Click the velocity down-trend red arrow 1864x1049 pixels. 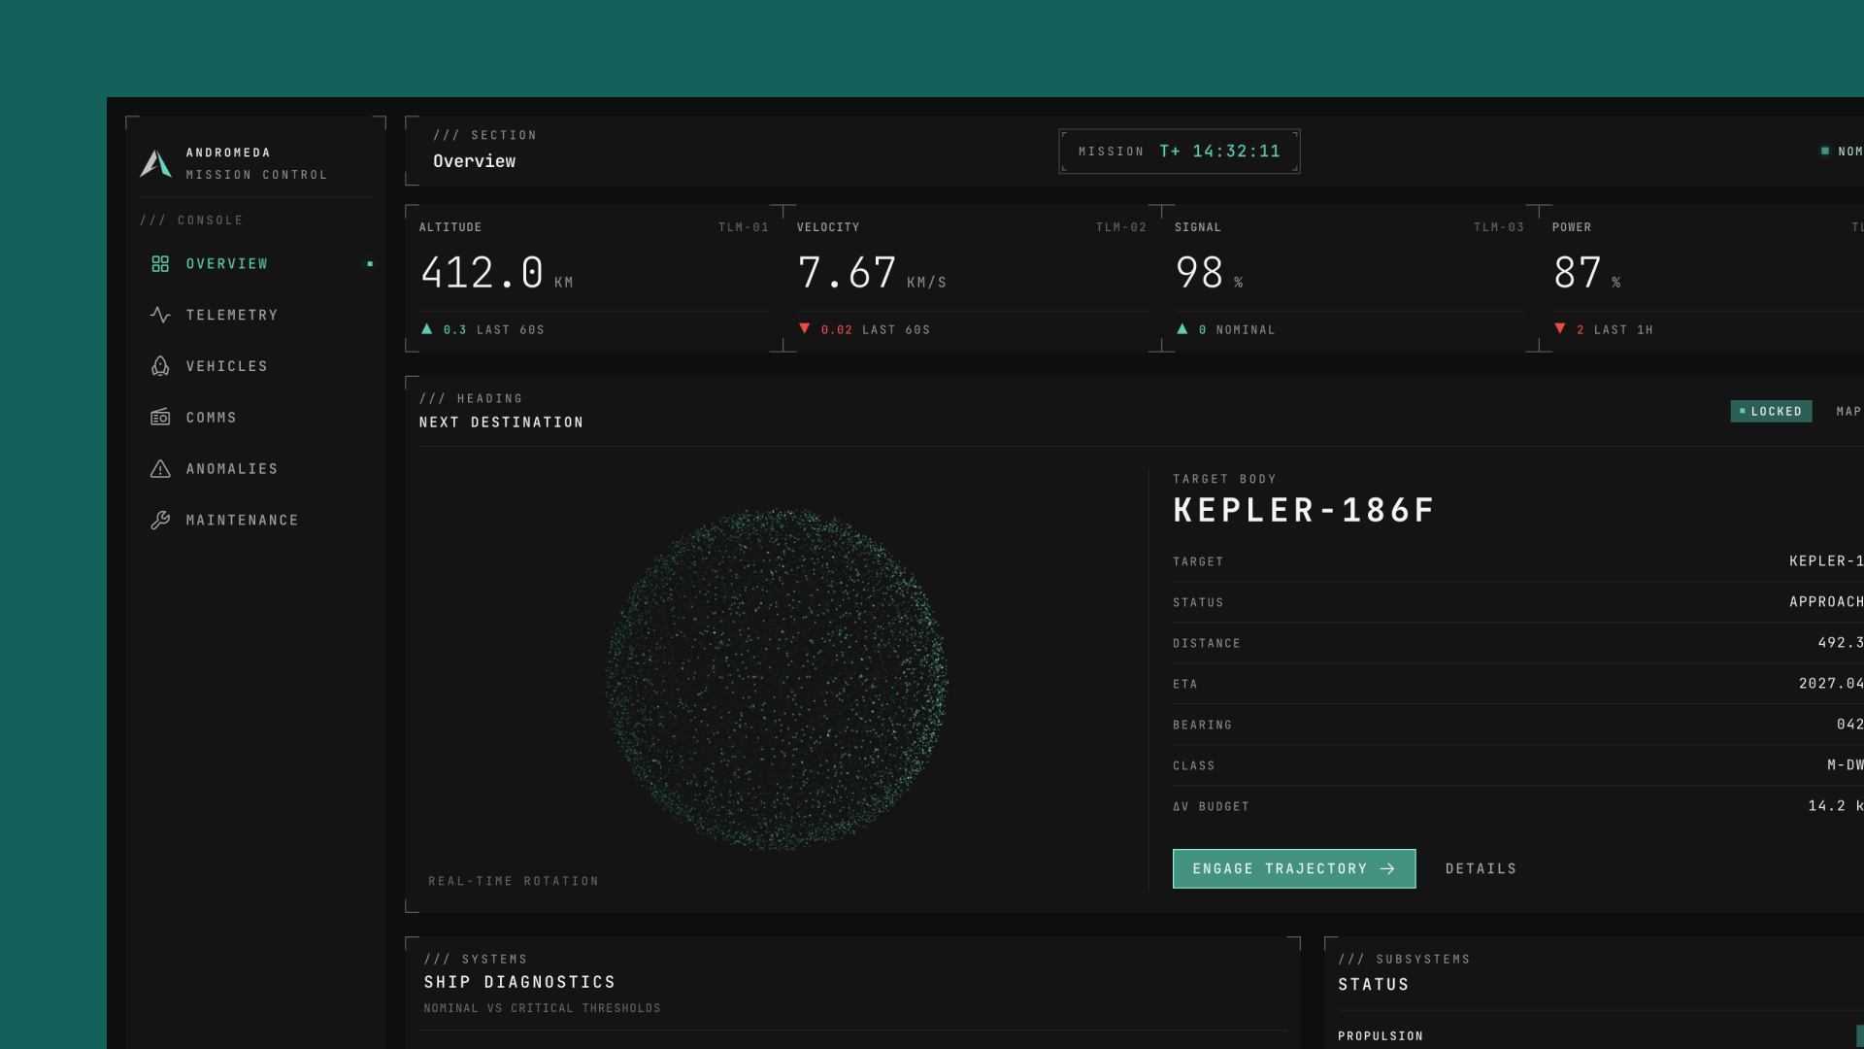pos(804,329)
